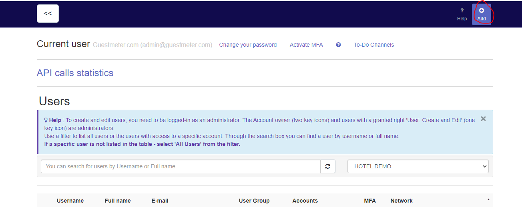Image resolution: width=522 pixels, height=207 pixels.
Task: Sort by the Username column header
Action: (x=70, y=201)
